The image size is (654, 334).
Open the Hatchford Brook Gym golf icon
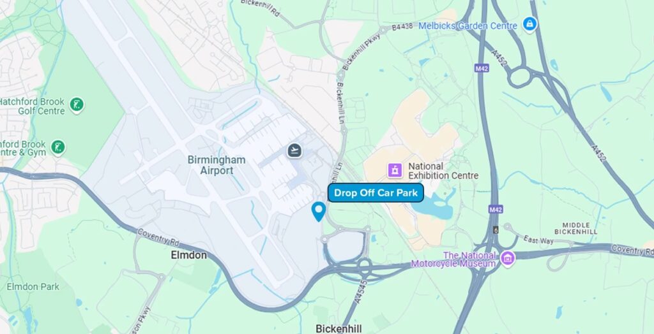click(x=58, y=147)
